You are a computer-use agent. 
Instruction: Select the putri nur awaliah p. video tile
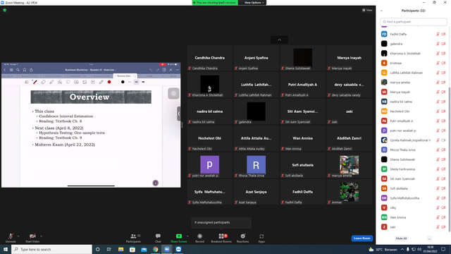pos(210,165)
